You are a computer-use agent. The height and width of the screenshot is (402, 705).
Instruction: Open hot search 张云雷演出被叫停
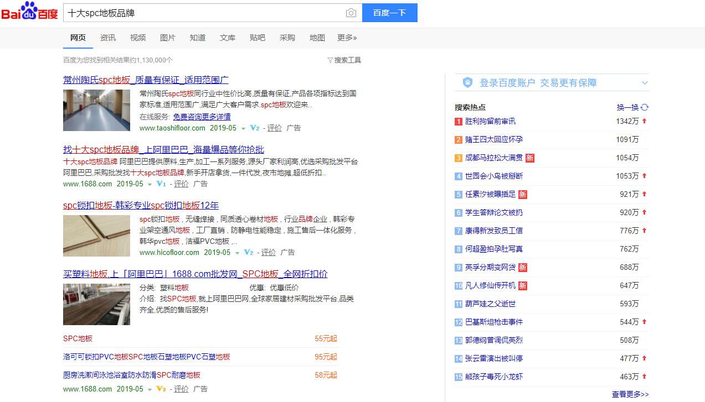coord(494,358)
